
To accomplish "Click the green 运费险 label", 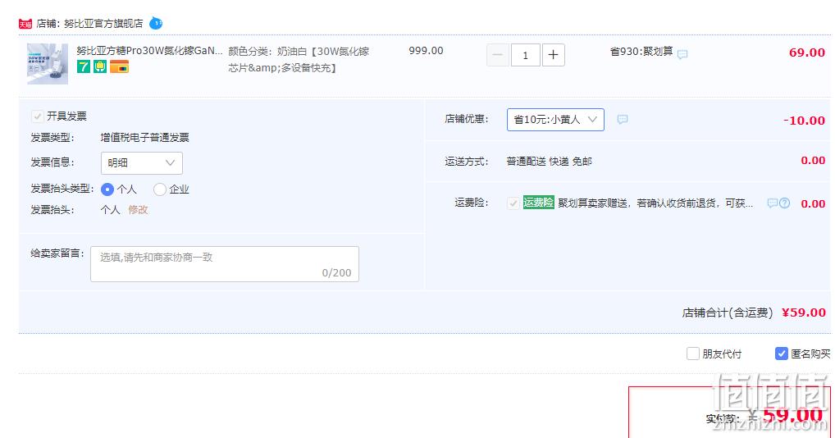I will (x=538, y=203).
